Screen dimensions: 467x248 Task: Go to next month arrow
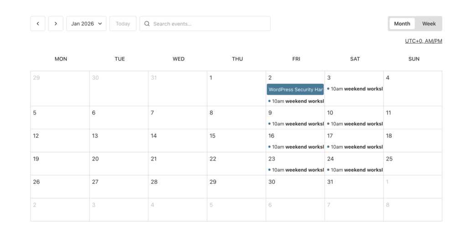point(56,24)
